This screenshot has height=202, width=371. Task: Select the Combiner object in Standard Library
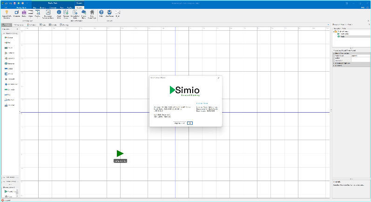(9, 53)
